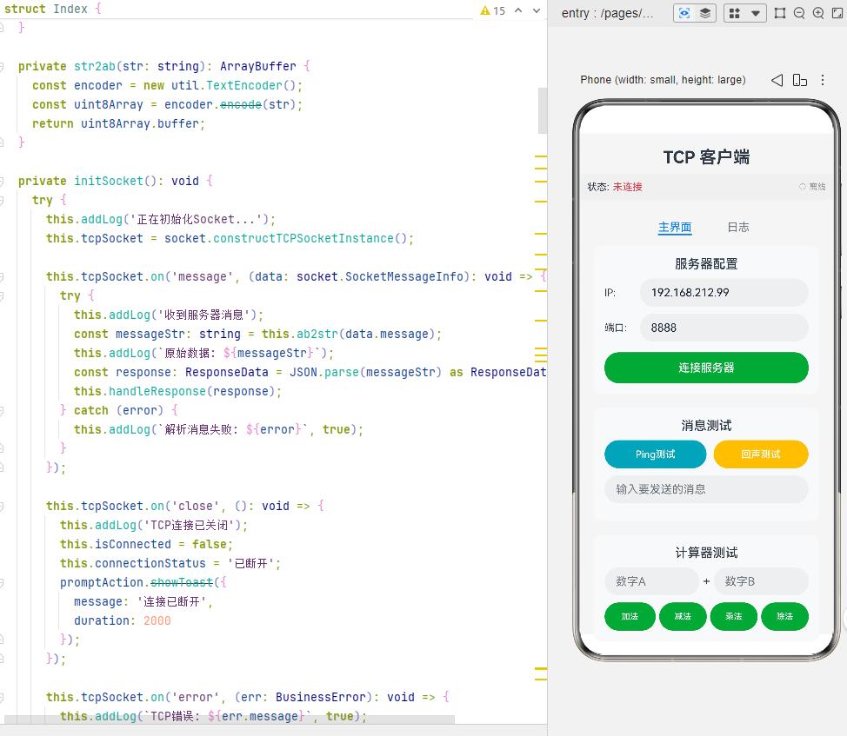
Task: Collapse the initSocket method fold marker
Action: (2, 182)
